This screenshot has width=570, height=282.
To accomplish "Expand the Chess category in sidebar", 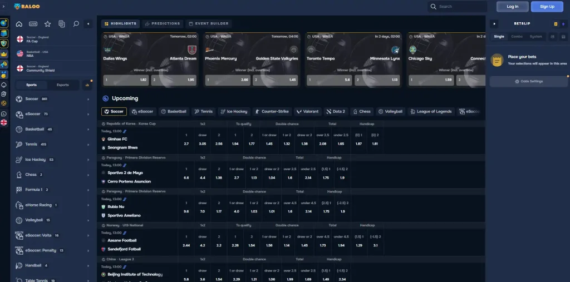I will 53,175.
